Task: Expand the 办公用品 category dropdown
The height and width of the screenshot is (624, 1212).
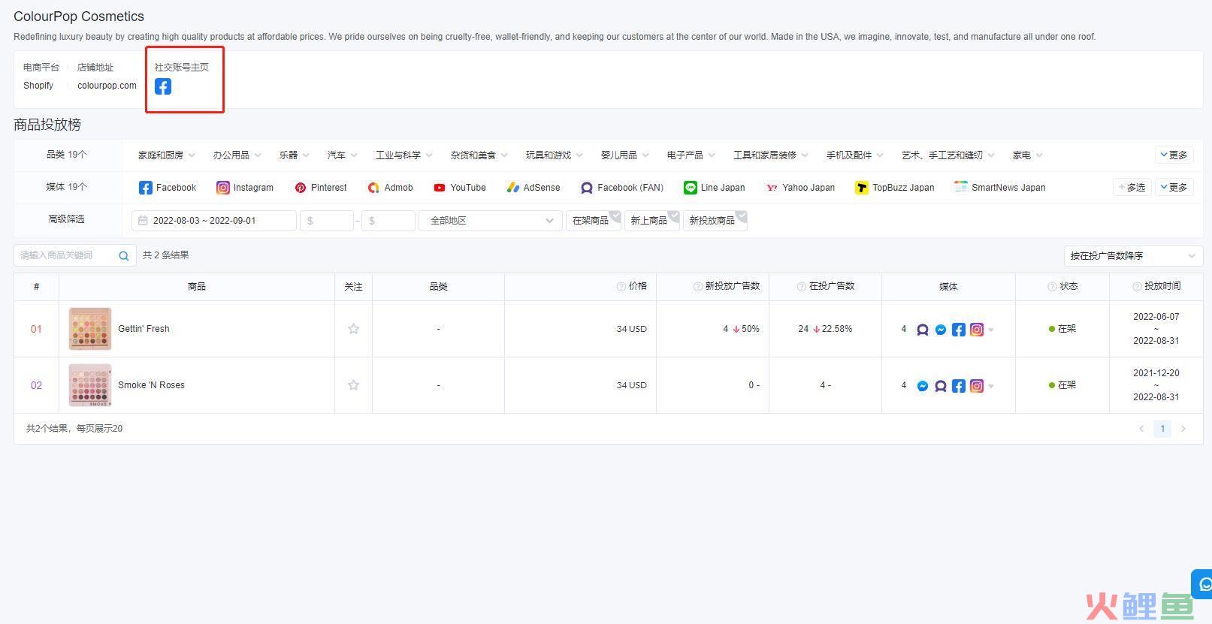Action: 237,155
